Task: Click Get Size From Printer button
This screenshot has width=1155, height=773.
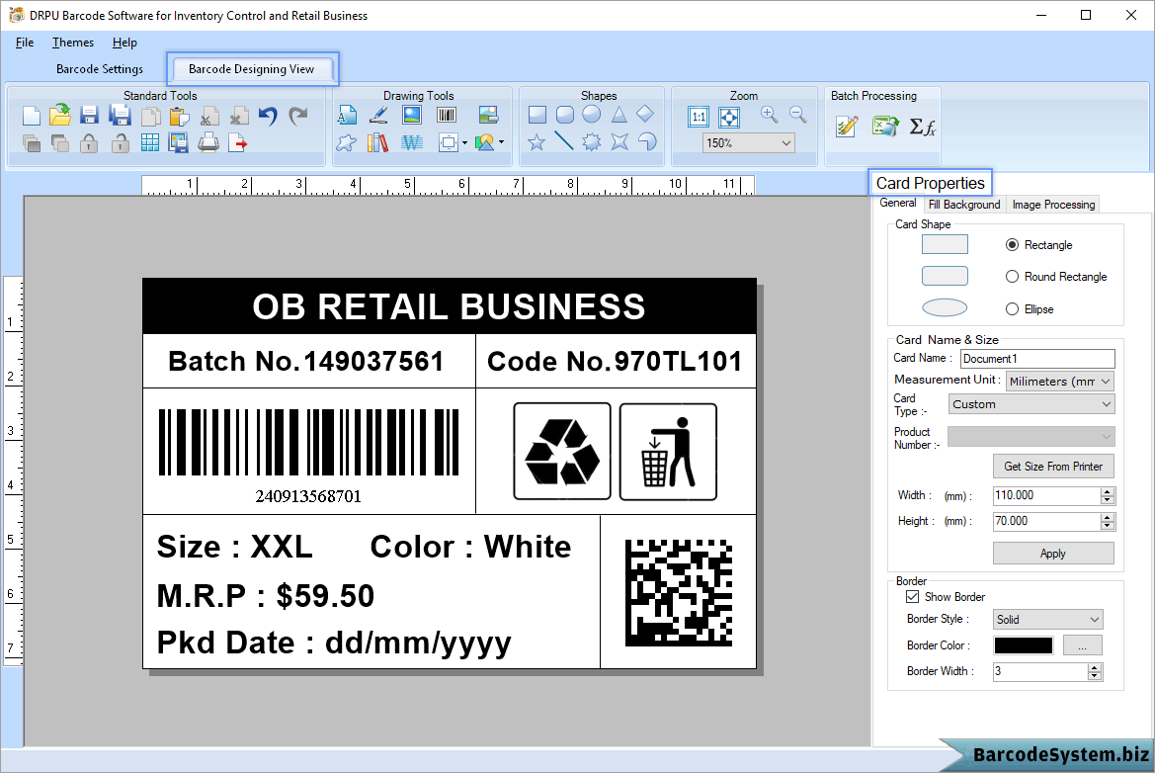Action: pos(1053,467)
